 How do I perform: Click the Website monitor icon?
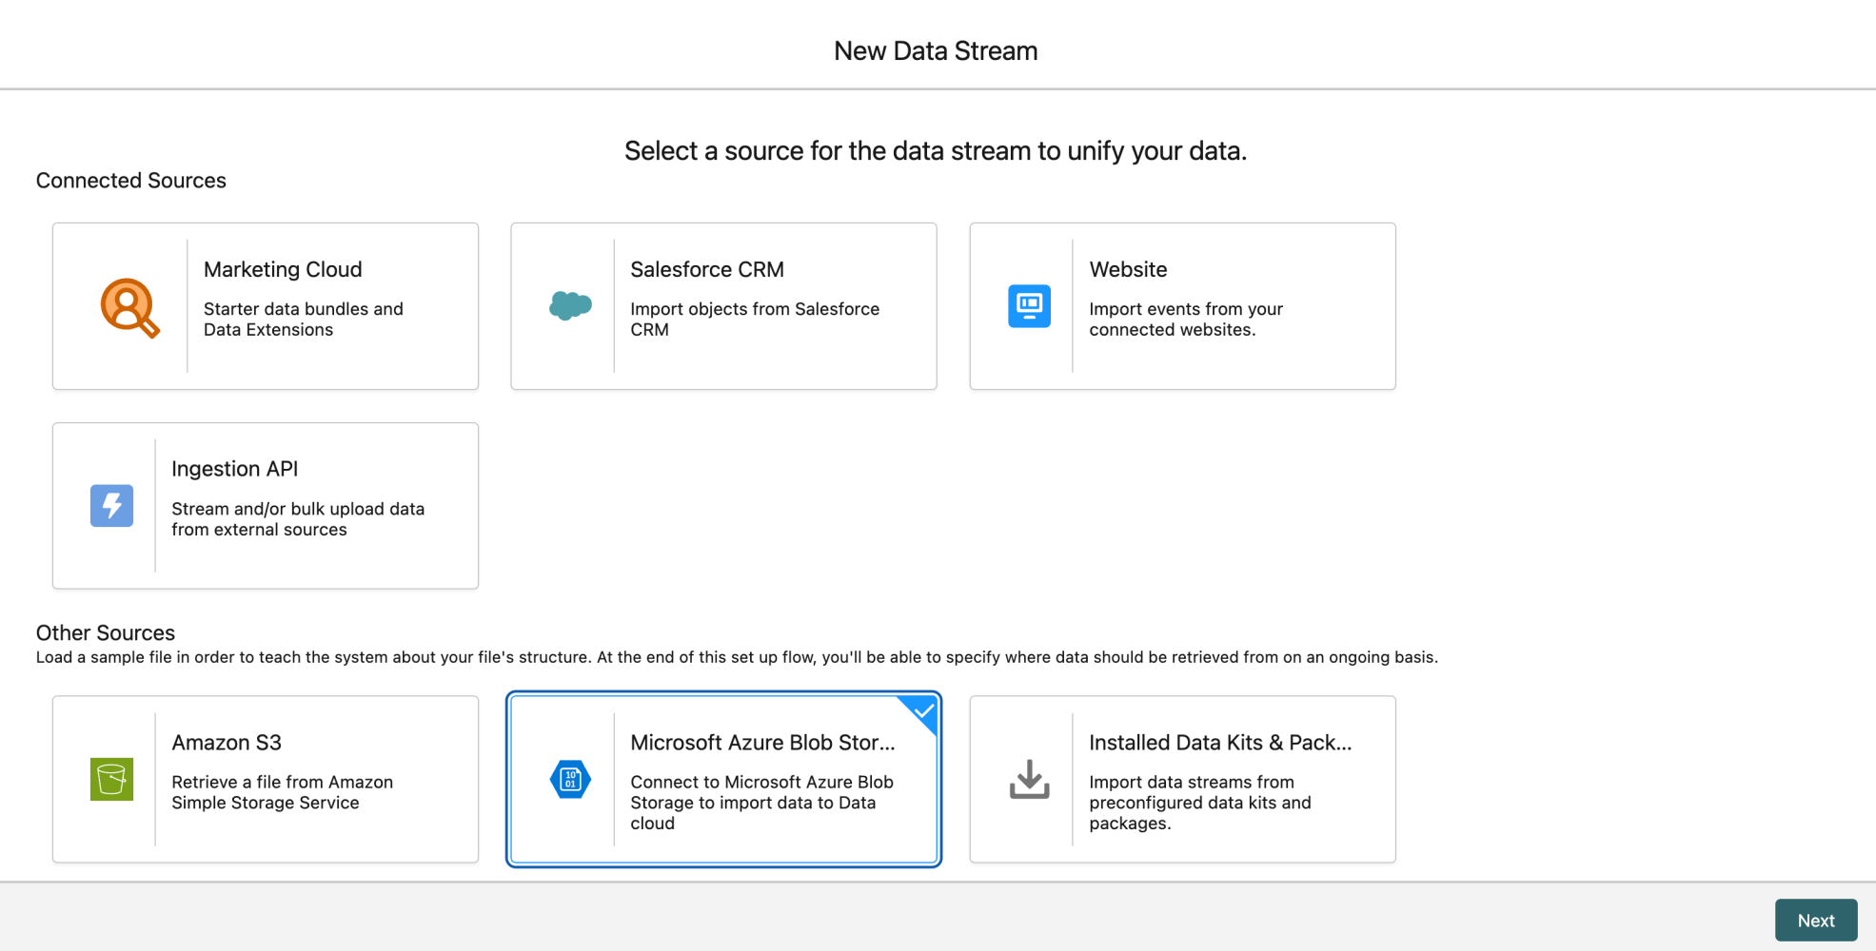point(1029,306)
